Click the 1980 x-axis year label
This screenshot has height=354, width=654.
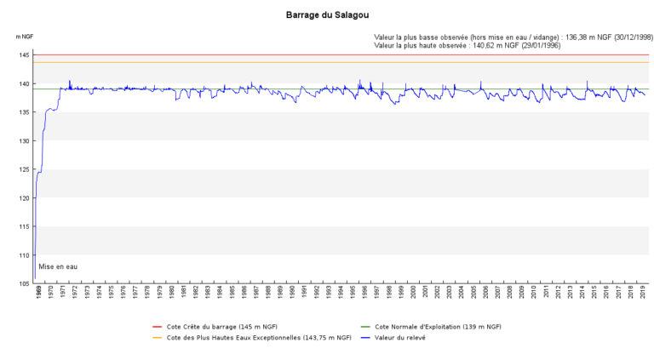coord(171,292)
